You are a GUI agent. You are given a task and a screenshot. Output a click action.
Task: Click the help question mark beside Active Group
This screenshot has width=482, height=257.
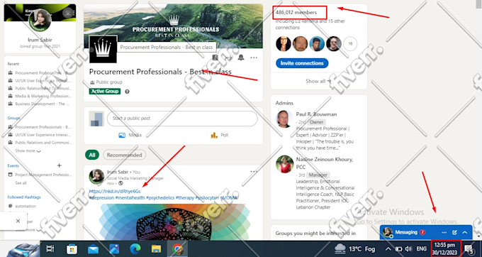point(127,92)
